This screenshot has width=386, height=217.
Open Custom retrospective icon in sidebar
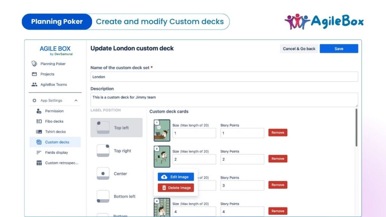pos(39,163)
